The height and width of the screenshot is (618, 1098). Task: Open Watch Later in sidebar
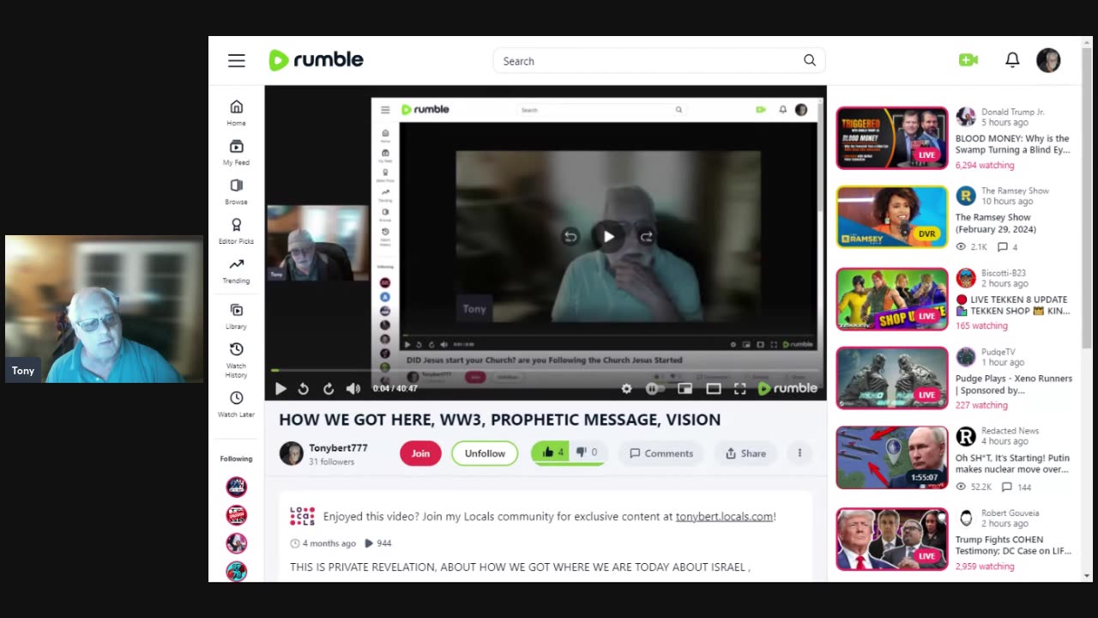coord(236,403)
